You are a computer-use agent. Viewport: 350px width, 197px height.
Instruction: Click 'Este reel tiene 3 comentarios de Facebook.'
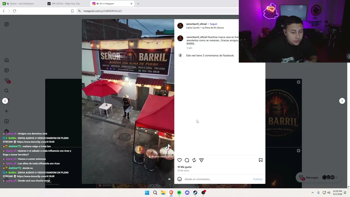[x=210, y=56]
